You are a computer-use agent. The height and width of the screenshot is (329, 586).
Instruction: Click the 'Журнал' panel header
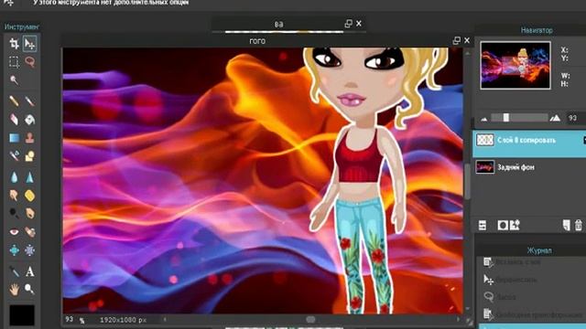click(539, 250)
